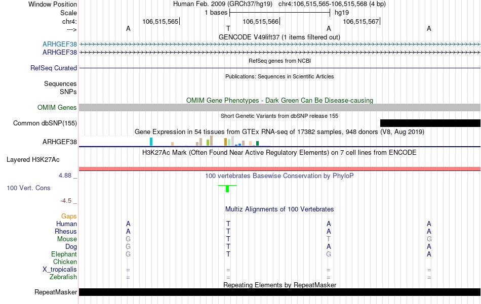Click the T base in the Elephant row
The width and height of the screenshot is (481, 304).
228,254
